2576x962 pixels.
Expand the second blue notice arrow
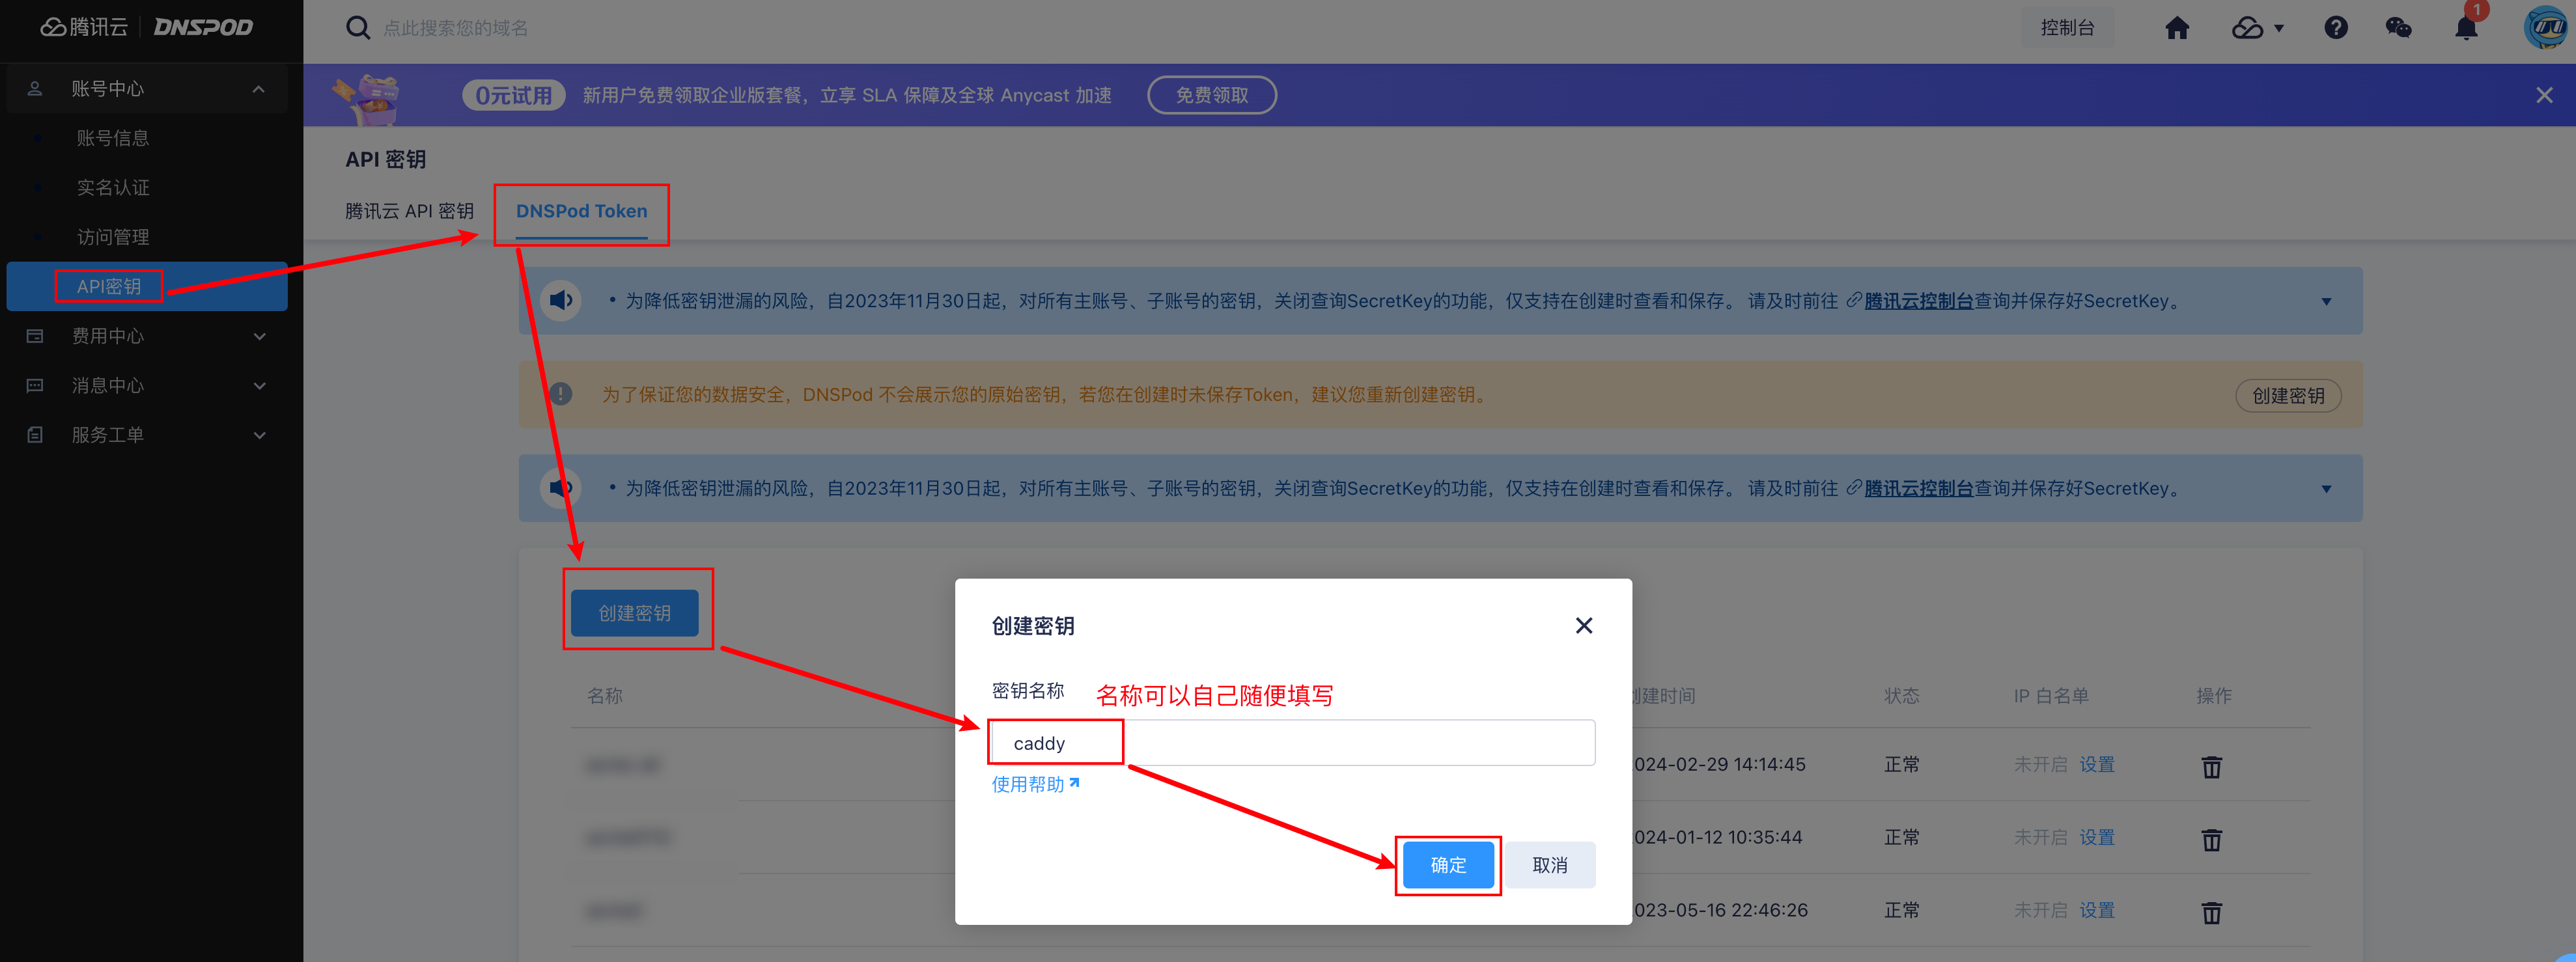coord(2326,489)
